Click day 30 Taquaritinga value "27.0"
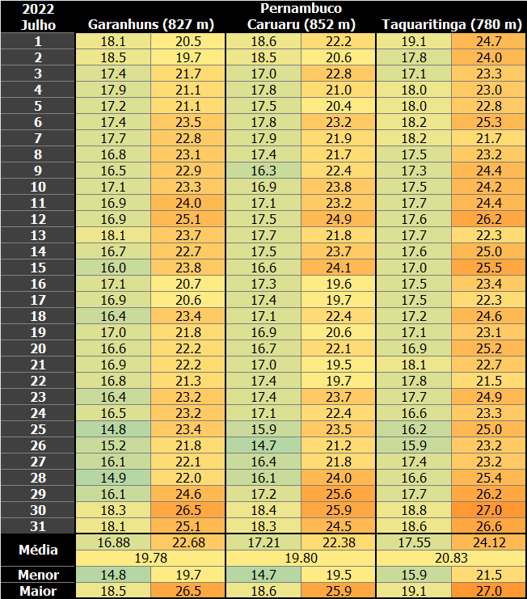This screenshot has height=599, width=527. (489, 510)
